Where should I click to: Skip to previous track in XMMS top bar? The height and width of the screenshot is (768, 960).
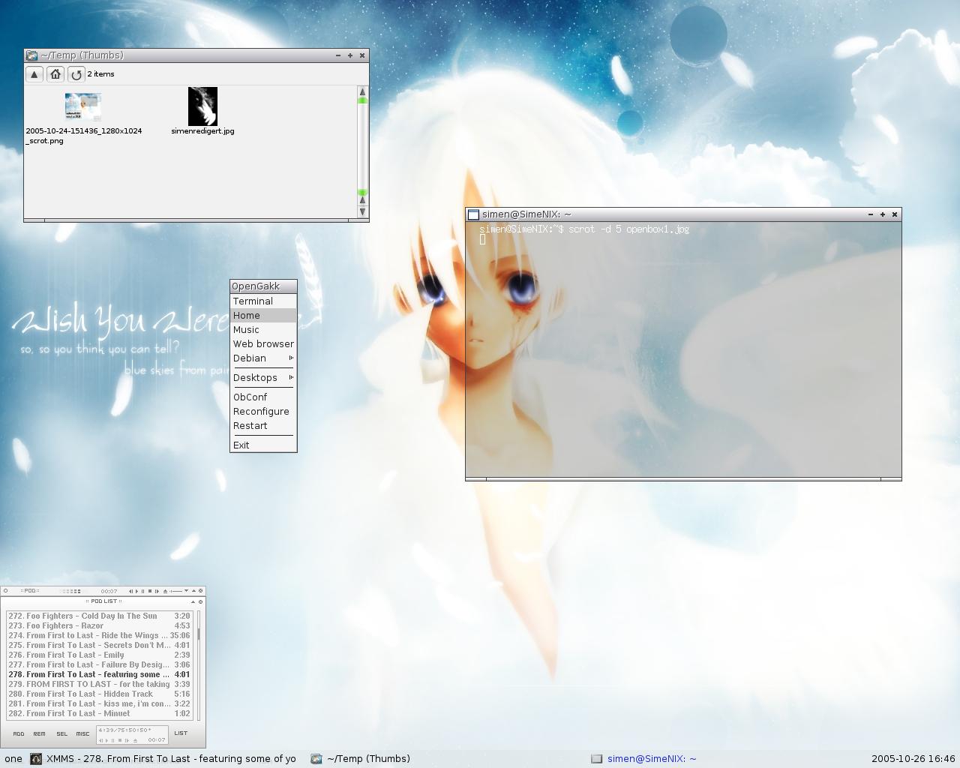pos(130,591)
